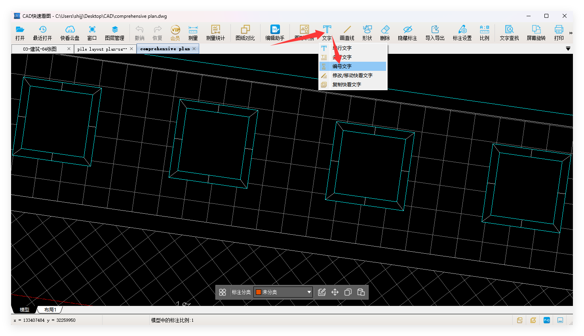Click the 标注分类 label
Viewport: 584px width, 336px height.
[x=241, y=292]
